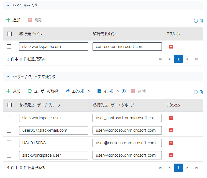Go to the last page of the domain mapping table
The image size is (207, 178).
pyautogui.click(x=196, y=59)
